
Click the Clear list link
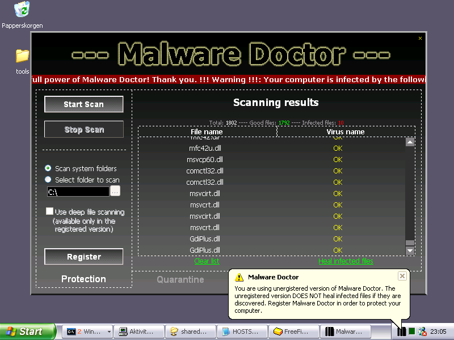[x=207, y=261]
